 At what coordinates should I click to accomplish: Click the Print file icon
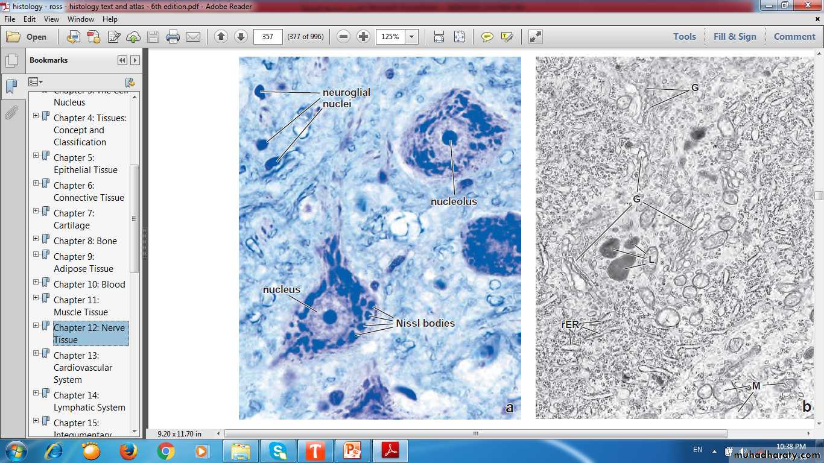[173, 37]
